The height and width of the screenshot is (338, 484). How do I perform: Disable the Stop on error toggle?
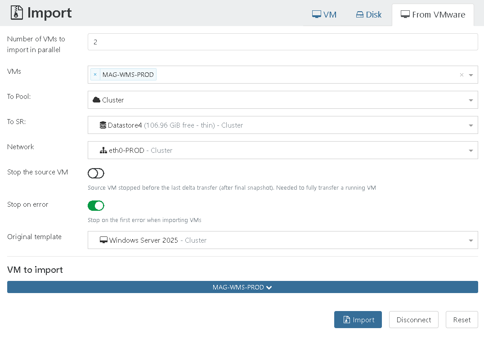[x=96, y=206]
